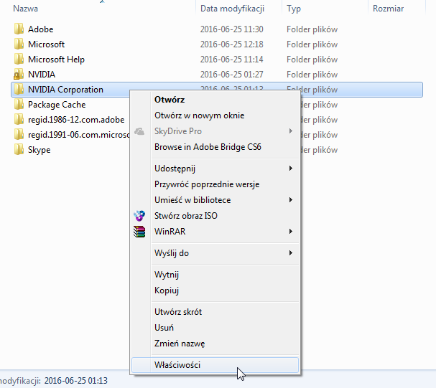This screenshot has width=436, height=388.
Task: Choose Browse in Adobe Bridge CS6
Action: (x=215, y=147)
